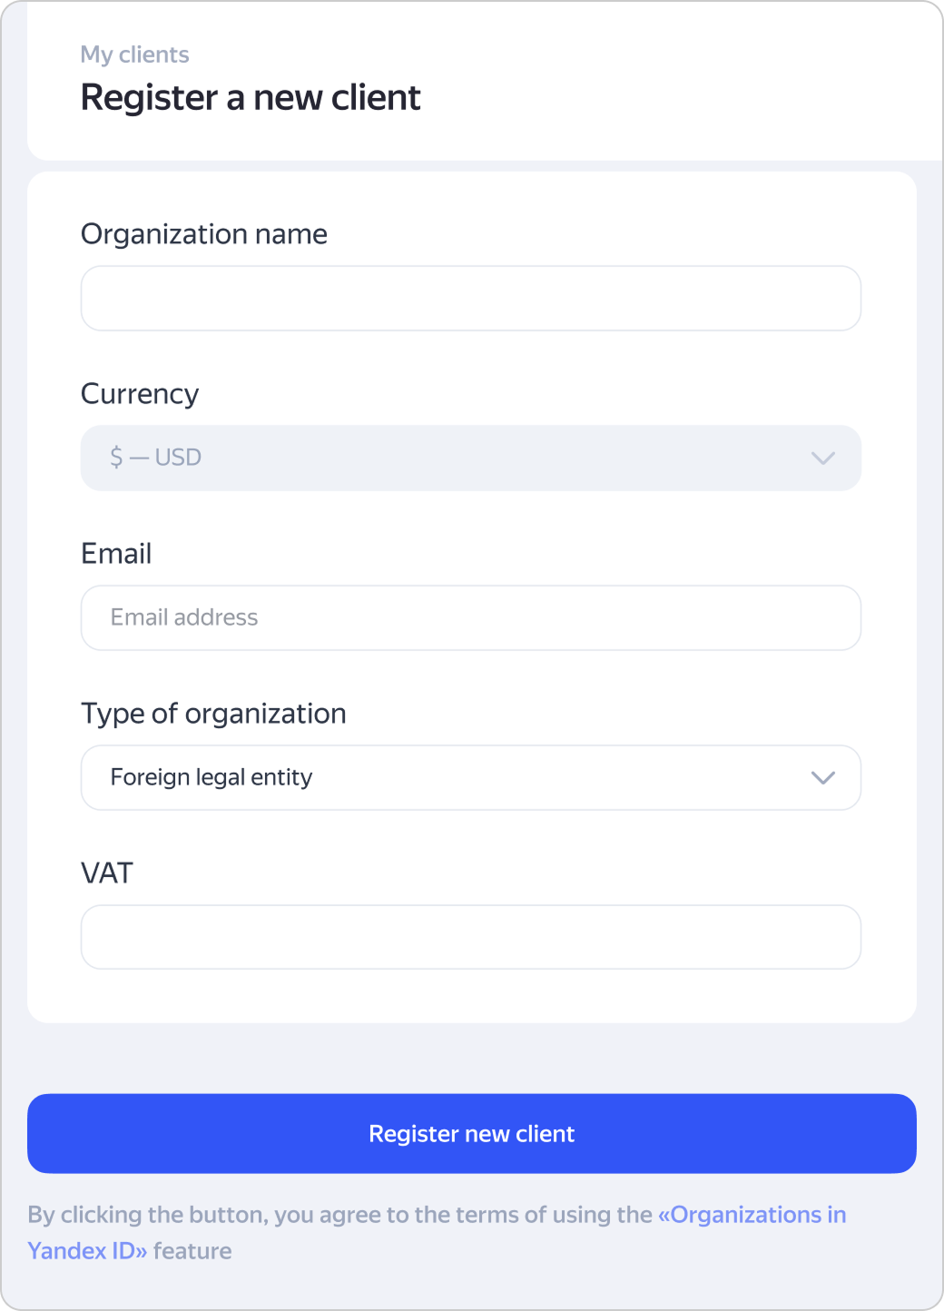This screenshot has width=944, height=1311.
Task: Click the VAT field label
Action: click(x=106, y=873)
